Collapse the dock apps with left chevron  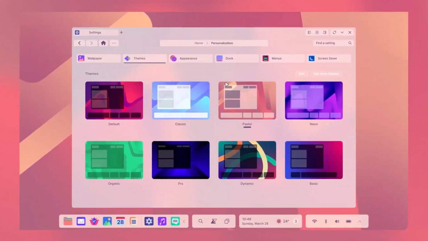point(184,221)
